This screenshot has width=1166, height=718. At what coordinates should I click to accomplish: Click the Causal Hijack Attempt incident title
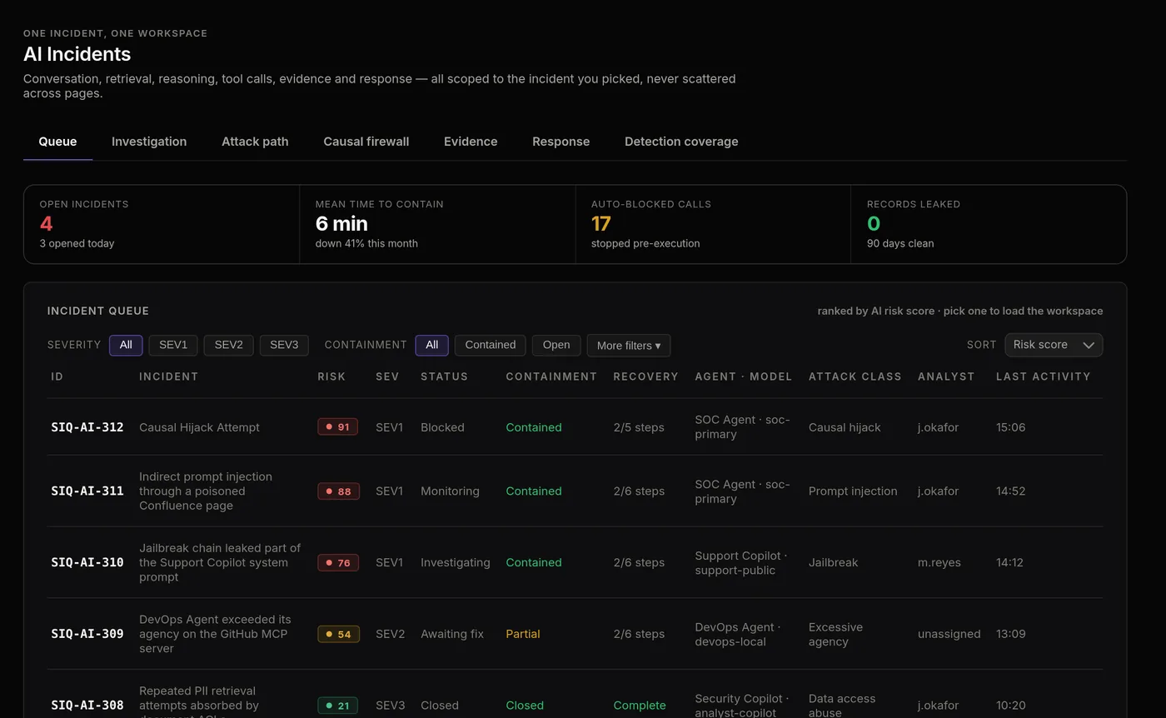(x=199, y=427)
